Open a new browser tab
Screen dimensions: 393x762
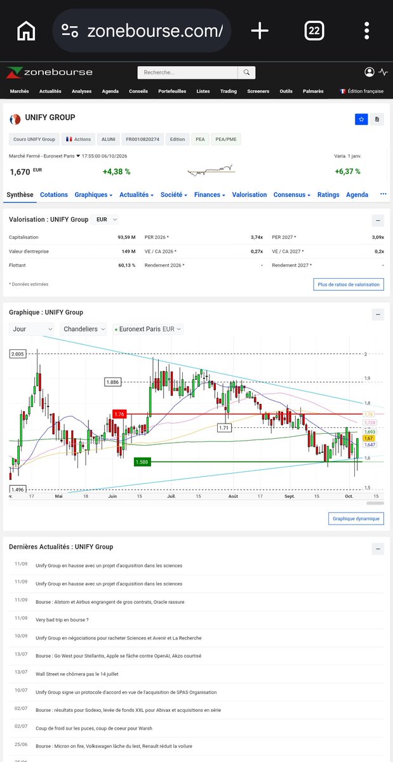[x=260, y=30]
